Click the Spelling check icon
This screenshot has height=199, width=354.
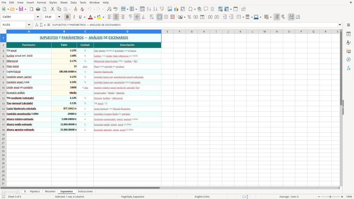pos(116,9)
